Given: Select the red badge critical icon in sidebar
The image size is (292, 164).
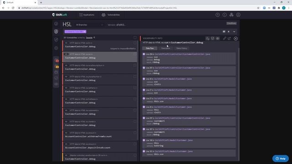Looking at the screenshot, I should pos(57,61).
